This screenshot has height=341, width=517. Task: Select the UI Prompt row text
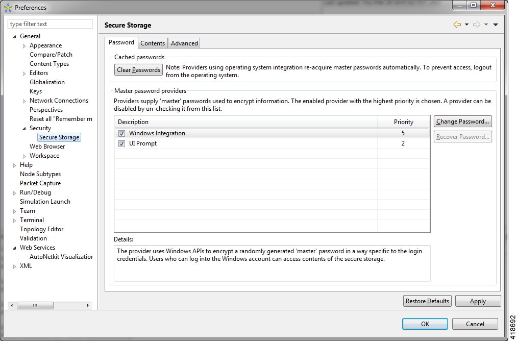point(143,143)
